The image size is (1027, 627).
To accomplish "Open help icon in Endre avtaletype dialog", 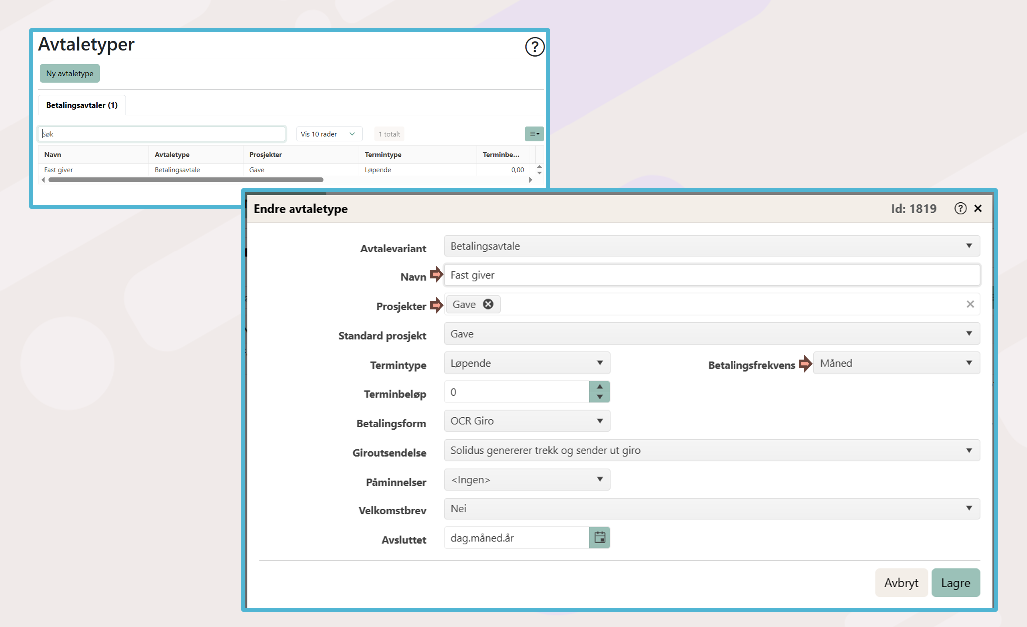I will 960,208.
